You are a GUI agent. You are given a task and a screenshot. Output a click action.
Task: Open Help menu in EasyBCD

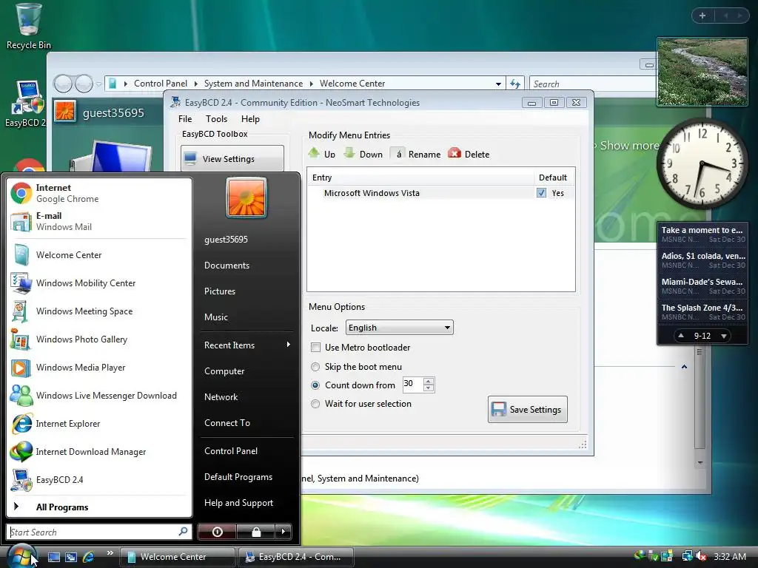click(x=250, y=119)
